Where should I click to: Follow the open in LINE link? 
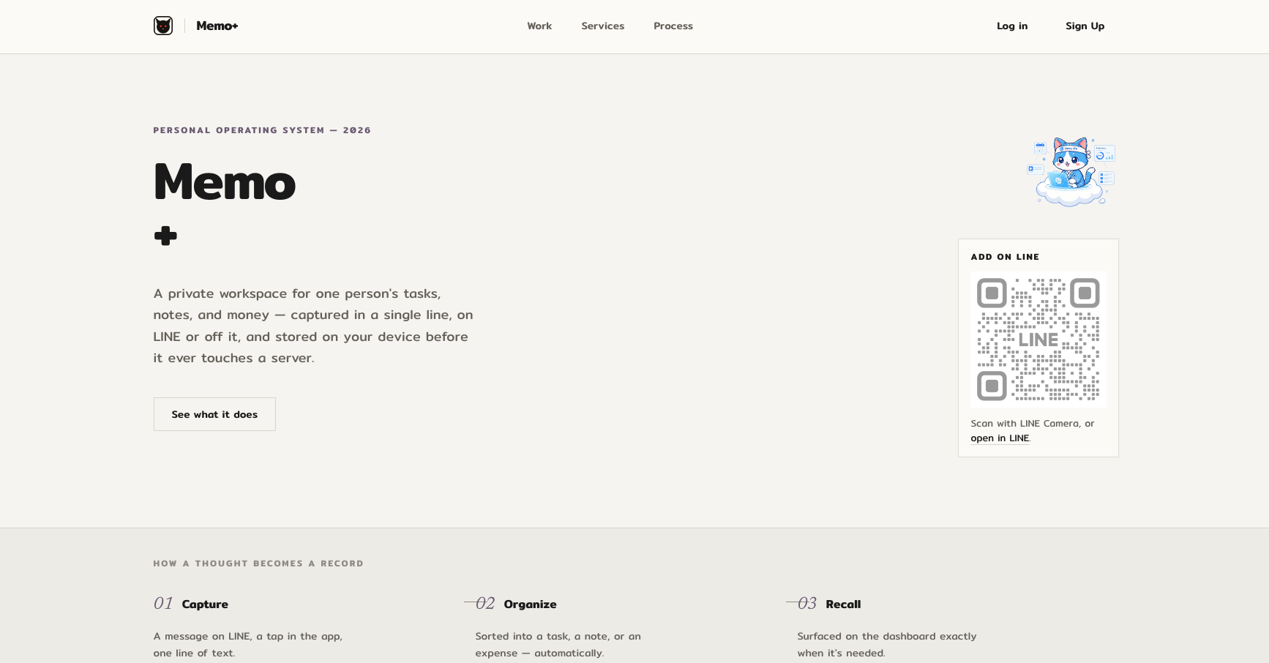click(x=1000, y=438)
